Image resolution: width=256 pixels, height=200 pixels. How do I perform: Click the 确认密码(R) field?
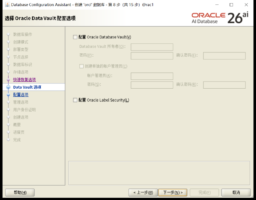coord(224,85)
